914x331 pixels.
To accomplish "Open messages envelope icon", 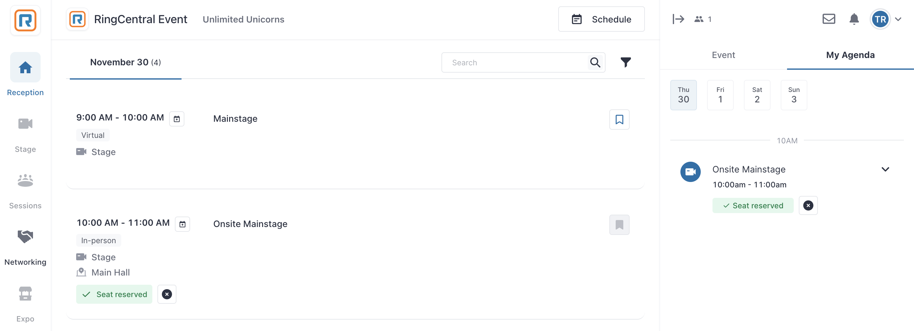I will tap(829, 19).
